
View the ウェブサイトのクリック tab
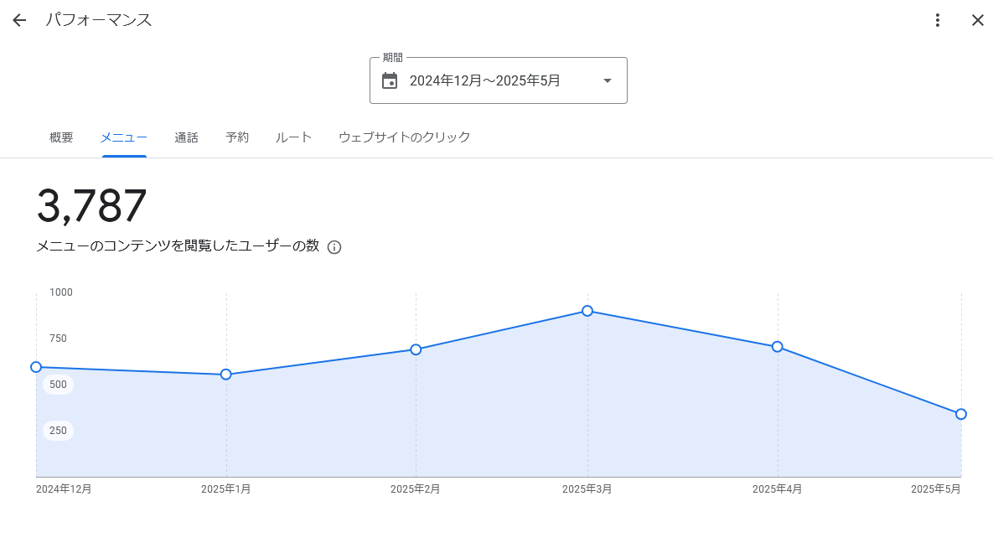[x=404, y=137]
